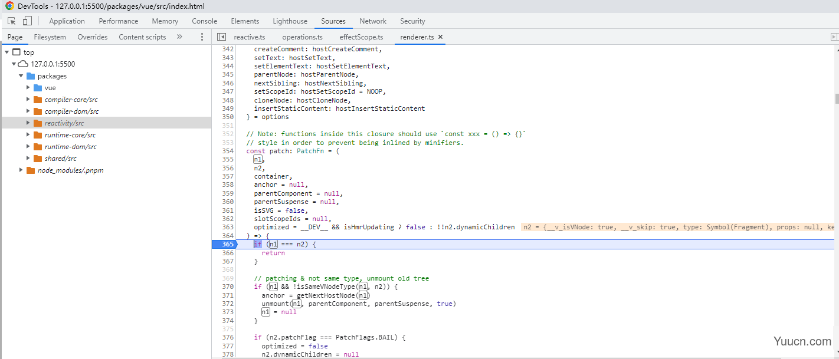This screenshot has height=359, width=839.
Task: Open the Lighthouse tab
Action: [x=290, y=21]
